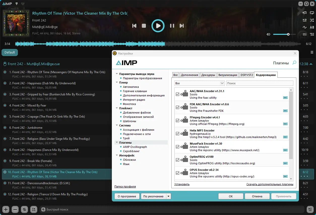Collapse the 'Плеер' tree section

point(117,83)
